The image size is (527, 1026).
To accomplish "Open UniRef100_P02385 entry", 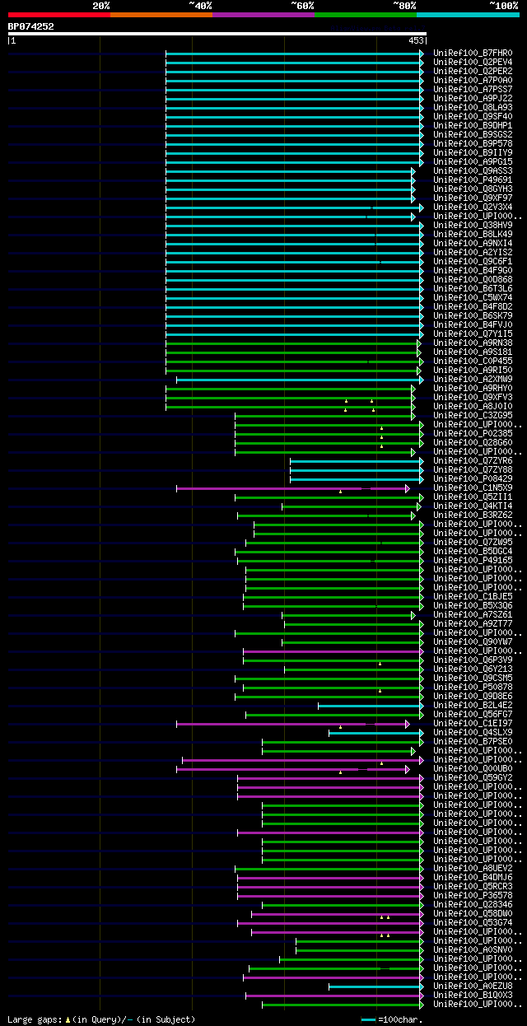I will coord(473,433).
